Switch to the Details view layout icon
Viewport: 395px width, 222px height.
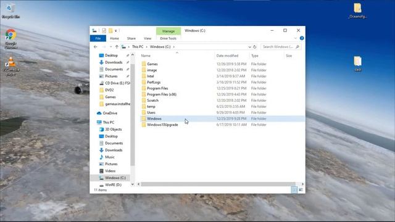pyautogui.click(x=294, y=190)
